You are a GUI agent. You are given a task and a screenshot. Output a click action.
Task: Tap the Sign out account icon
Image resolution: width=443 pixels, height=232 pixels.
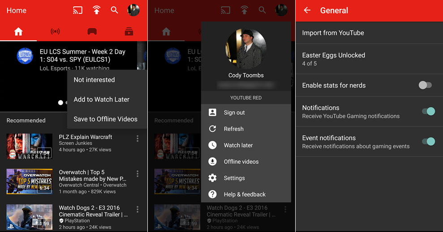coord(212,112)
